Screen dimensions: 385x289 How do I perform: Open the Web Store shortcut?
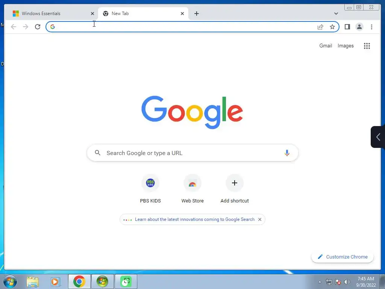pos(192,189)
